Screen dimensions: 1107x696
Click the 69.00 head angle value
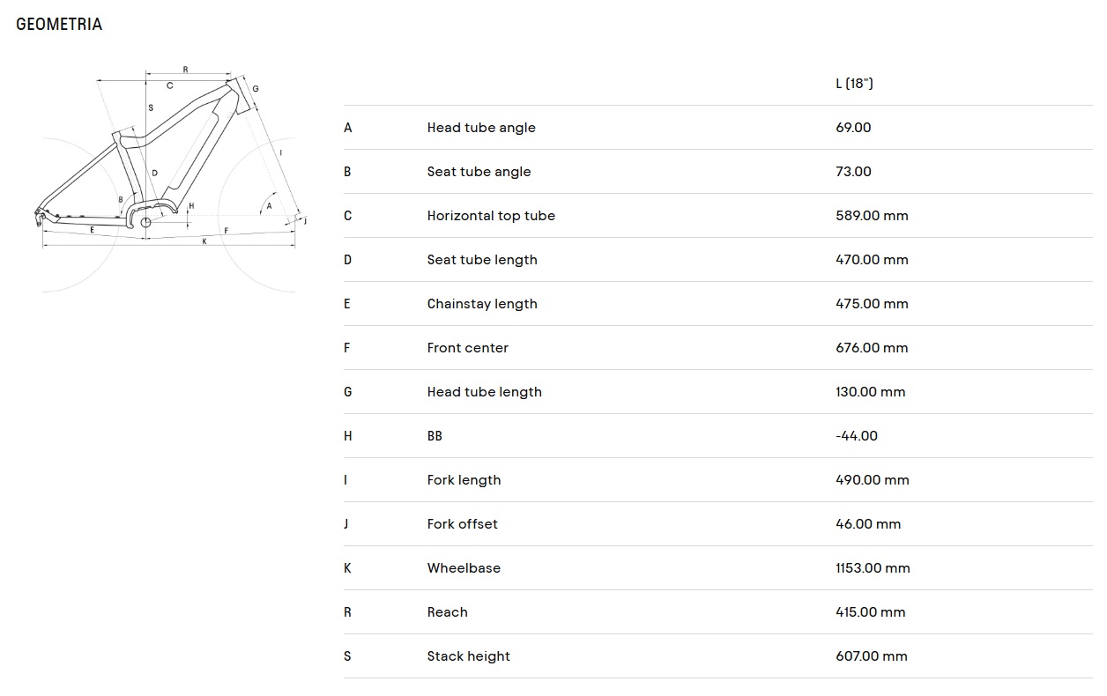coord(853,128)
